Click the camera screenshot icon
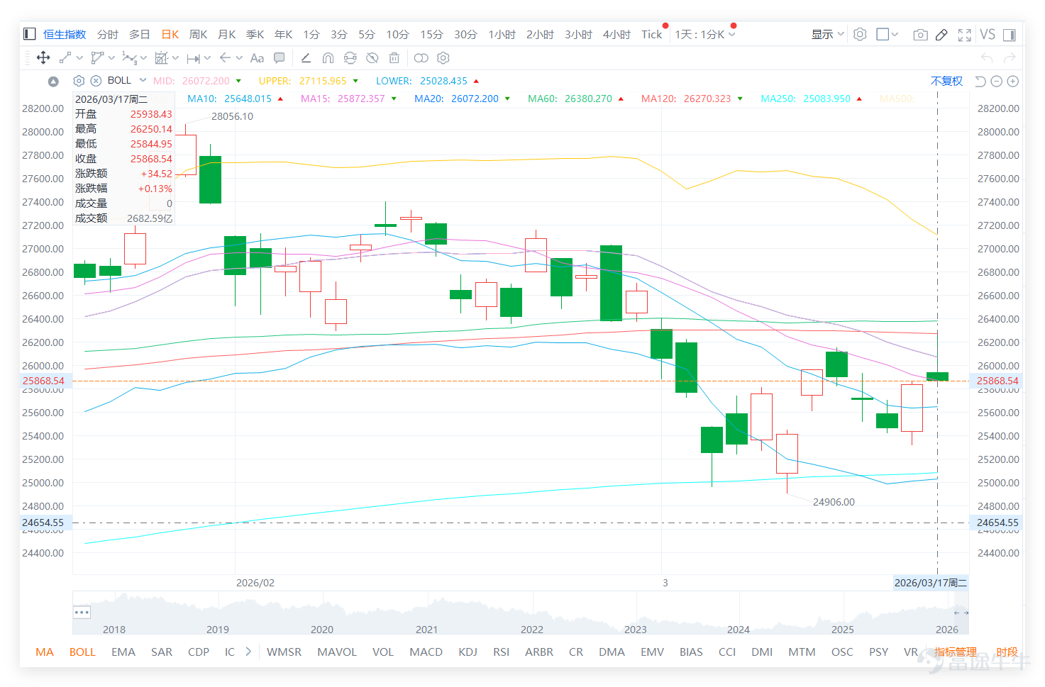The height and width of the screenshot is (687, 1045). (x=921, y=35)
